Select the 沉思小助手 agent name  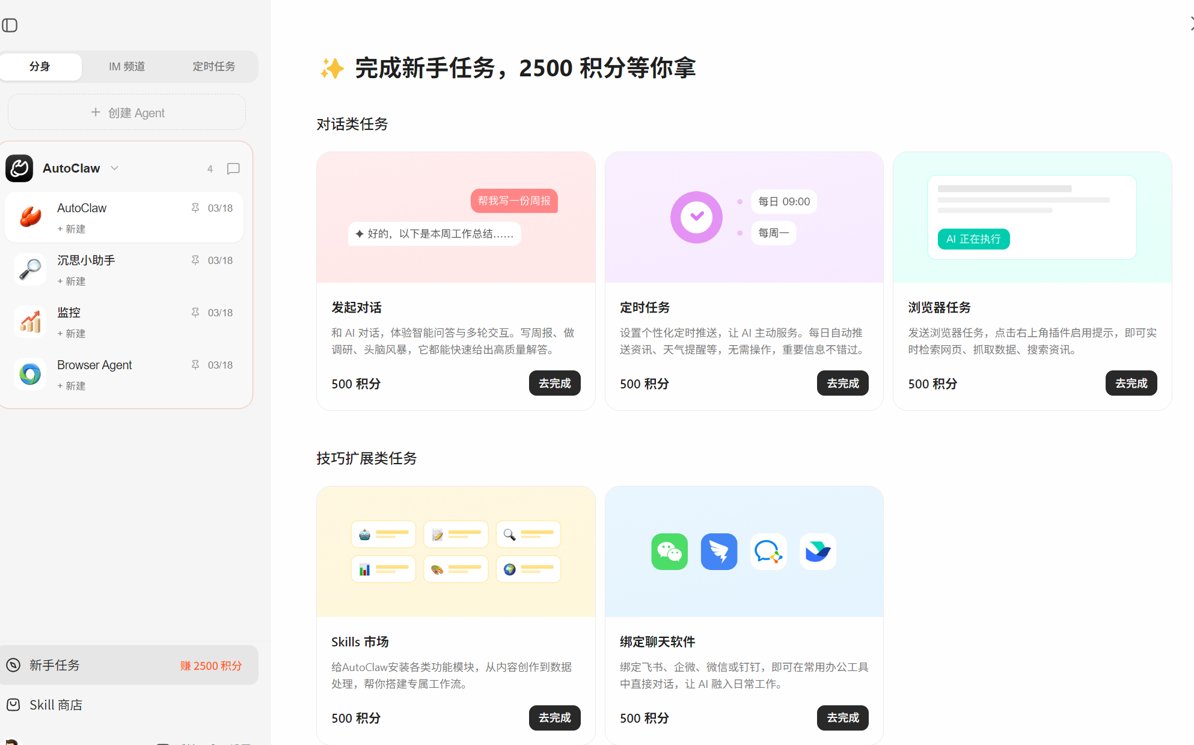[x=86, y=260]
